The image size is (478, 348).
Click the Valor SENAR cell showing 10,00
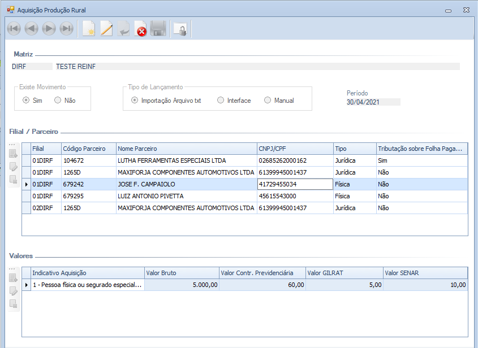[425, 285]
